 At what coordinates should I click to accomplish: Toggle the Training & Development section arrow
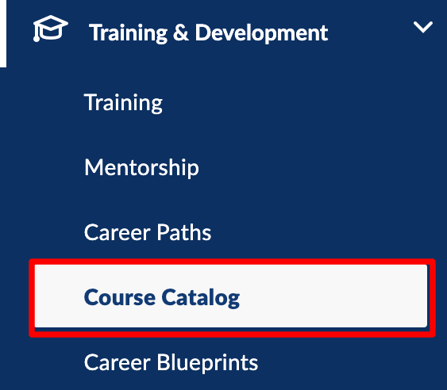tap(423, 27)
